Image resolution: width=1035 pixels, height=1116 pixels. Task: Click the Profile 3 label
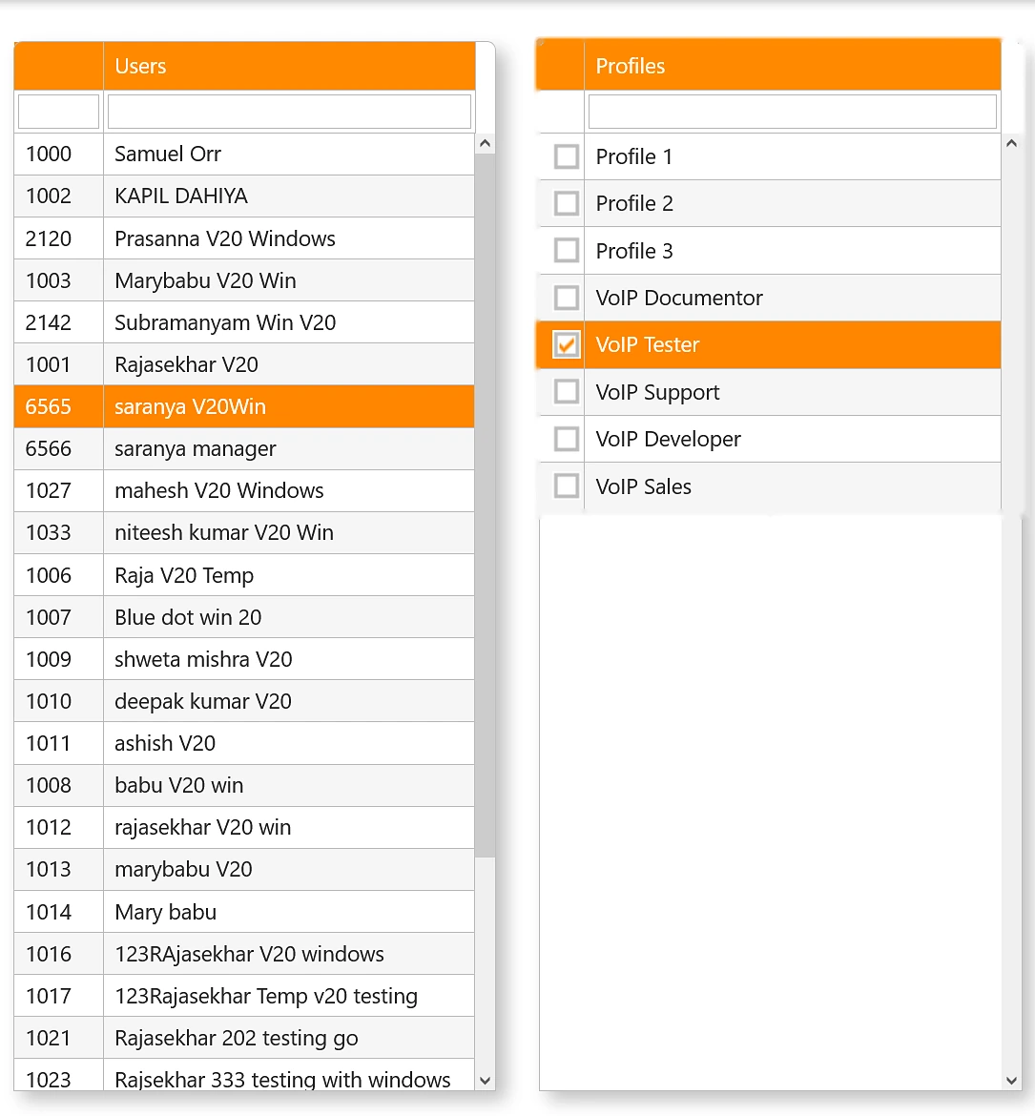click(x=633, y=251)
